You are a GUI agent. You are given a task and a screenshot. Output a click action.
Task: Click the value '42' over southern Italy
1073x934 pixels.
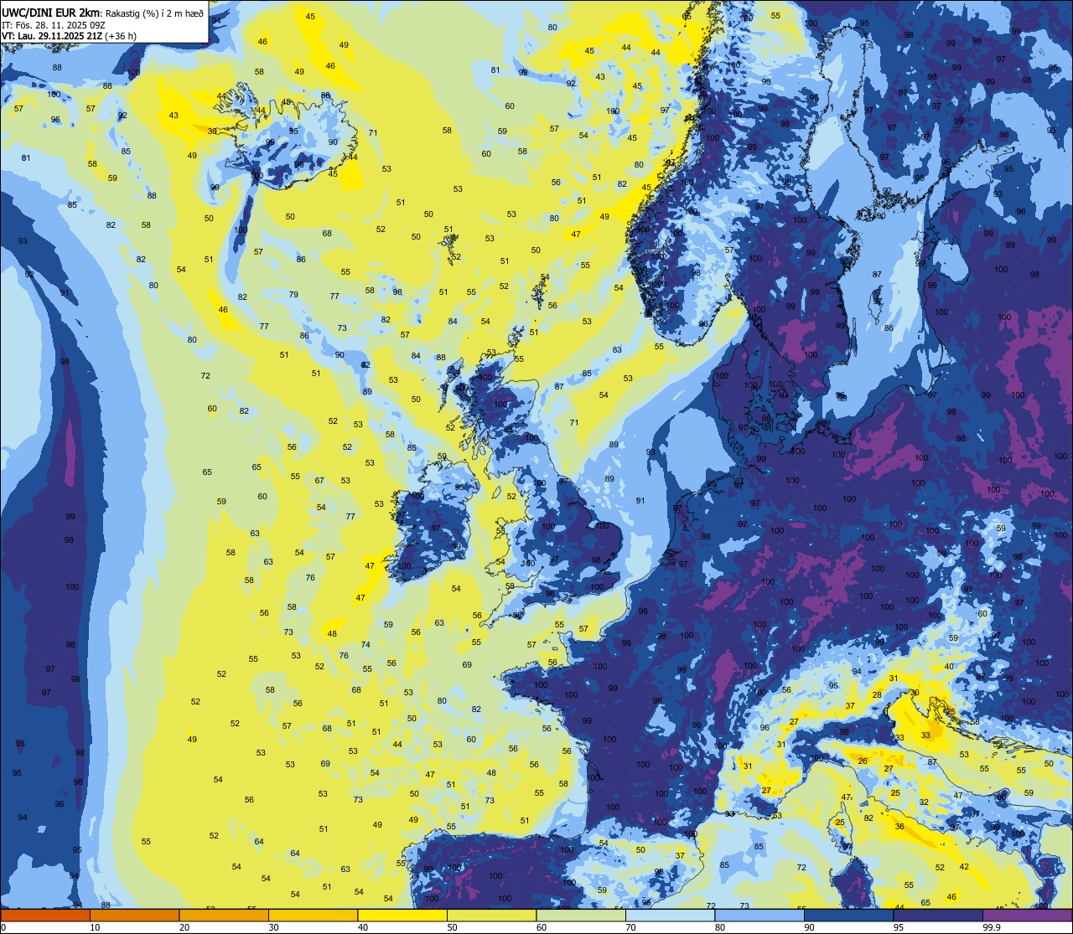tap(964, 868)
